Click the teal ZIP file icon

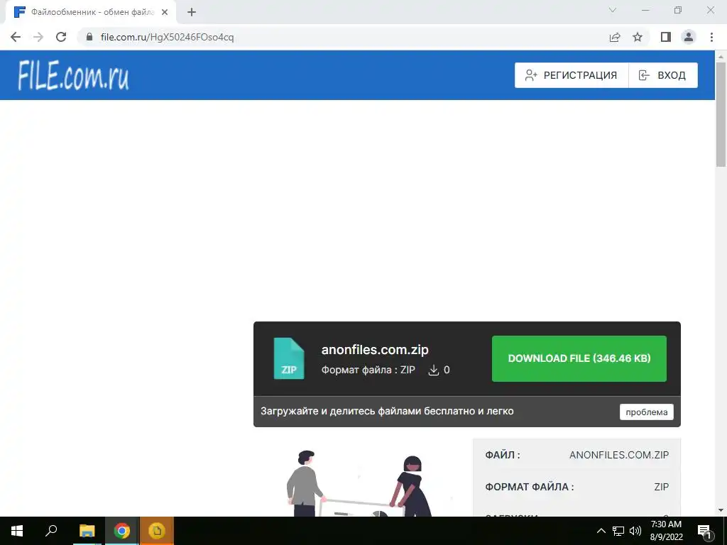289,358
